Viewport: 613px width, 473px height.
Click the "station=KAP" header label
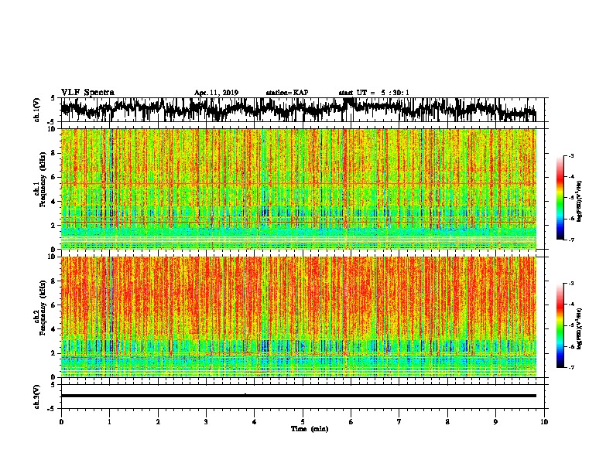tap(287, 93)
